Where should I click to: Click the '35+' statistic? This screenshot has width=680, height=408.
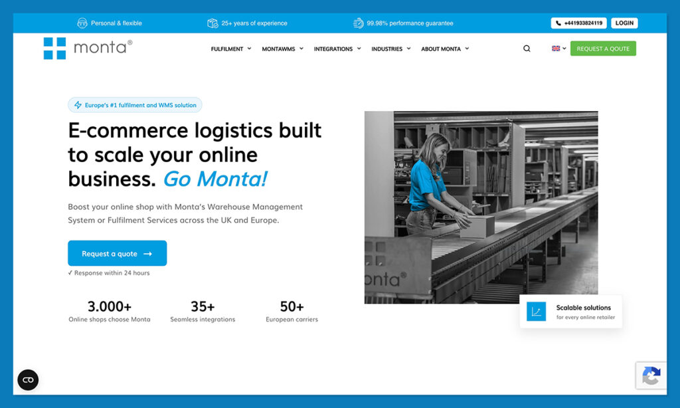(203, 306)
